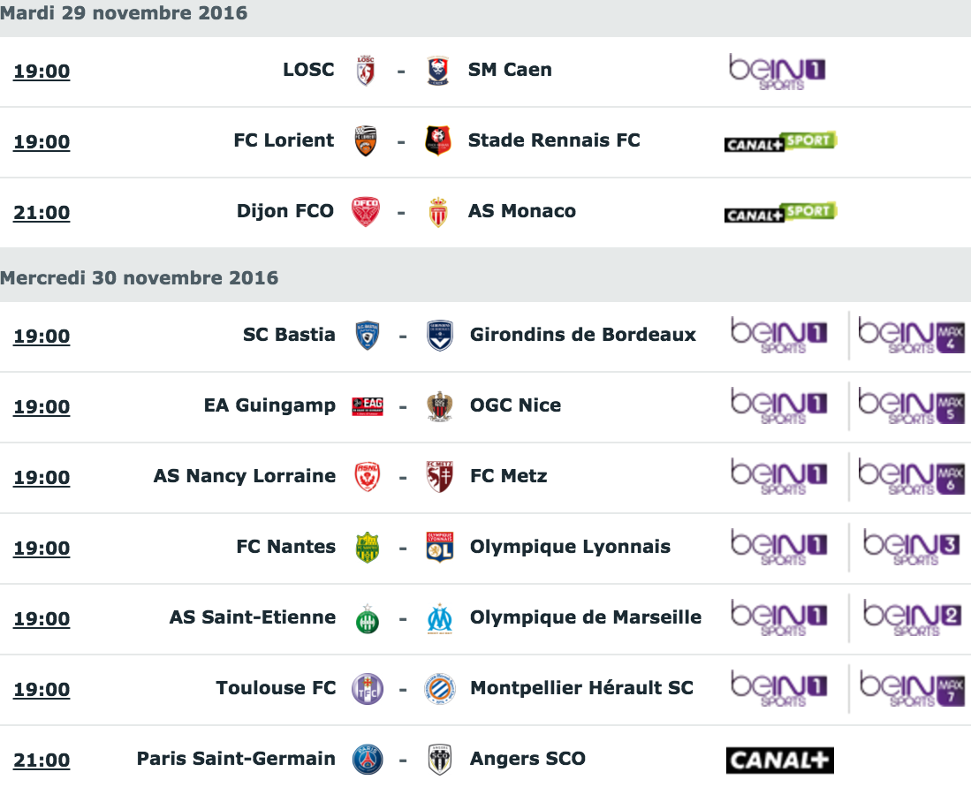
Task: Click the Canal+ logo on PSG row
Action: [779, 761]
